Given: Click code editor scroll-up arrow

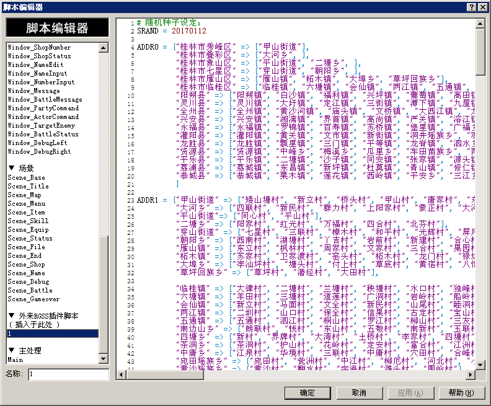Looking at the screenshot, I should (480, 23).
